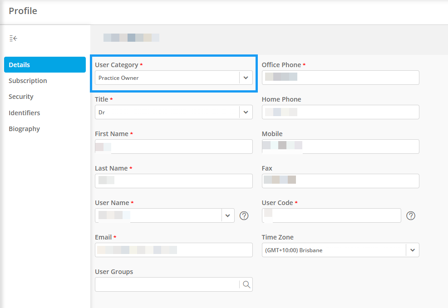Click the Profile page heading
This screenshot has width=448, height=308.
click(23, 11)
